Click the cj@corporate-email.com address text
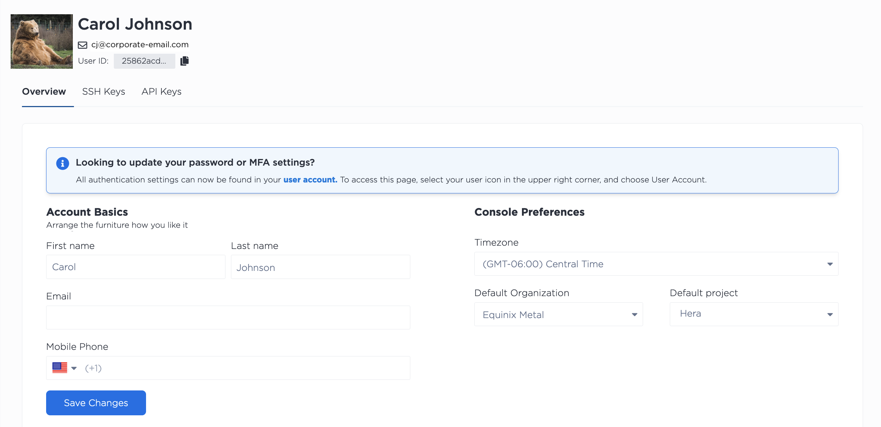This screenshot has width=881, height=427. (140, 45)
